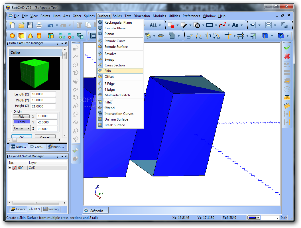Click the red X cancel icon
The image size is (301, 228).
[x=287, y=56]
